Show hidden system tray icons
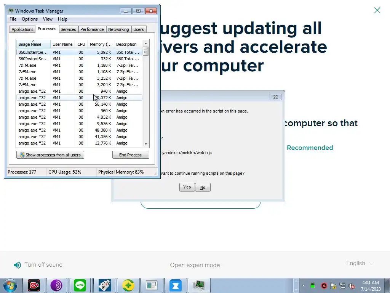Viewport: 390px width, 293px height. 303,286
